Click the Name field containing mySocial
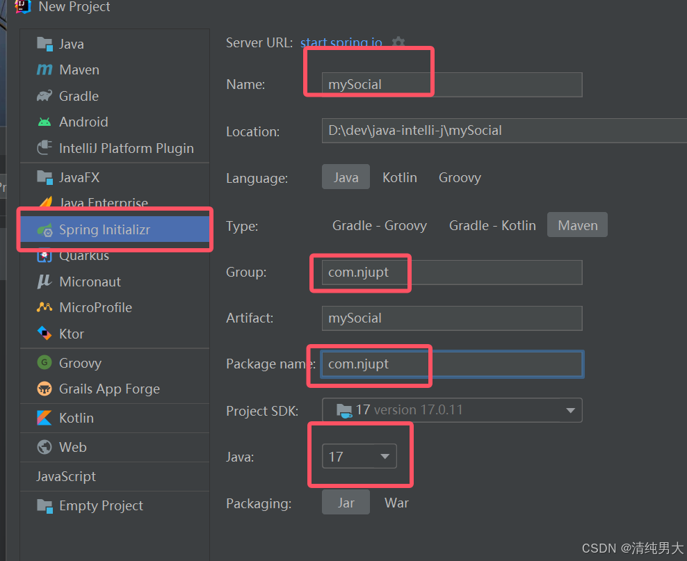687x561 pixels. (x=452, y=85)
